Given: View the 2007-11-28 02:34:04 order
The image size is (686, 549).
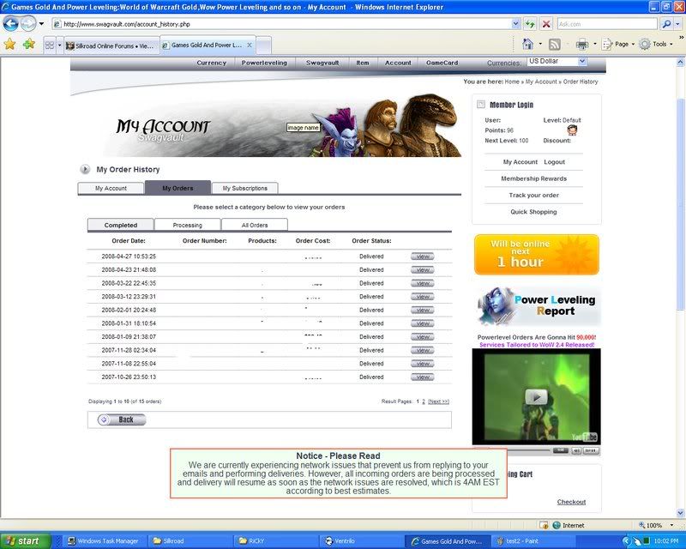Looking at the screenshot, I should click(422, 350).
